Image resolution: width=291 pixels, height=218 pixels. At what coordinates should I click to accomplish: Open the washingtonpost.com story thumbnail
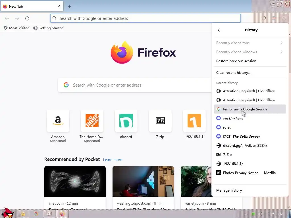(143, 181)
